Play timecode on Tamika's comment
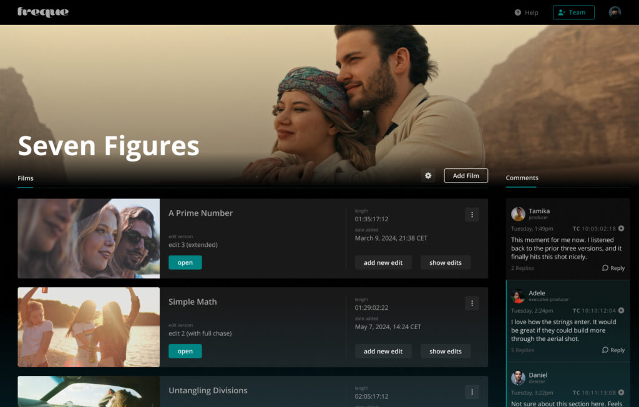The image size is (639, 407). (x=621, y=229)
